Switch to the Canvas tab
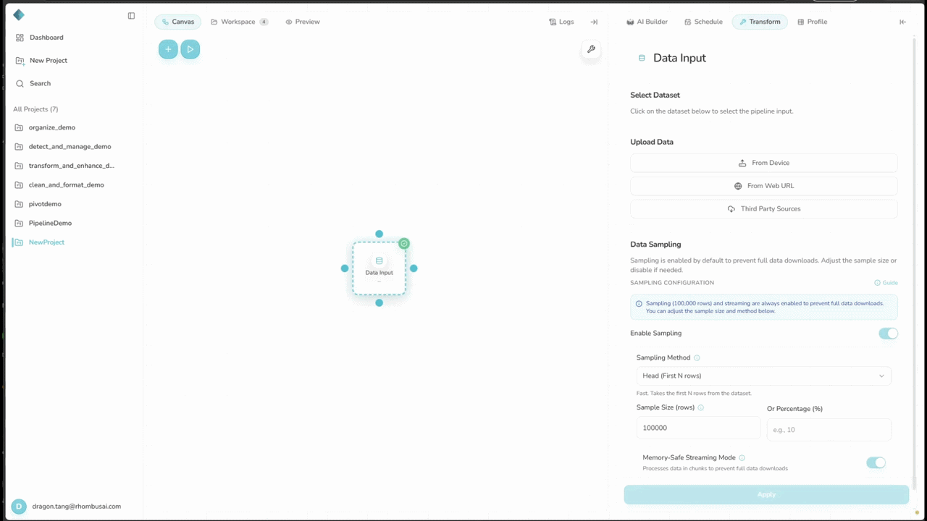Screen dimensions: 927x521 pyautogui.click(x=178, y=22)
